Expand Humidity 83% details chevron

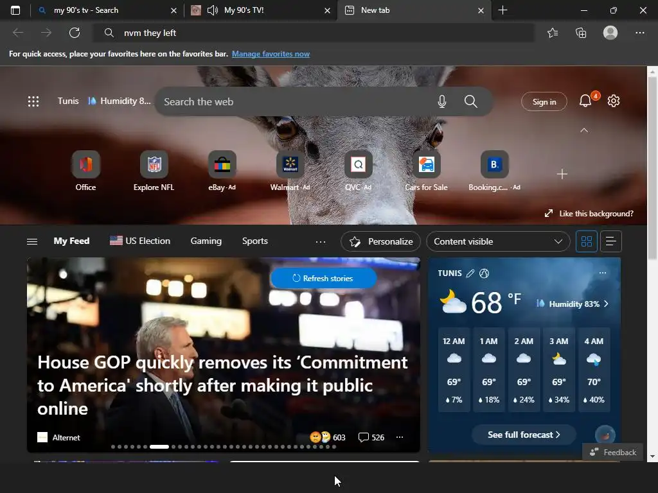[x=606, y=304]
